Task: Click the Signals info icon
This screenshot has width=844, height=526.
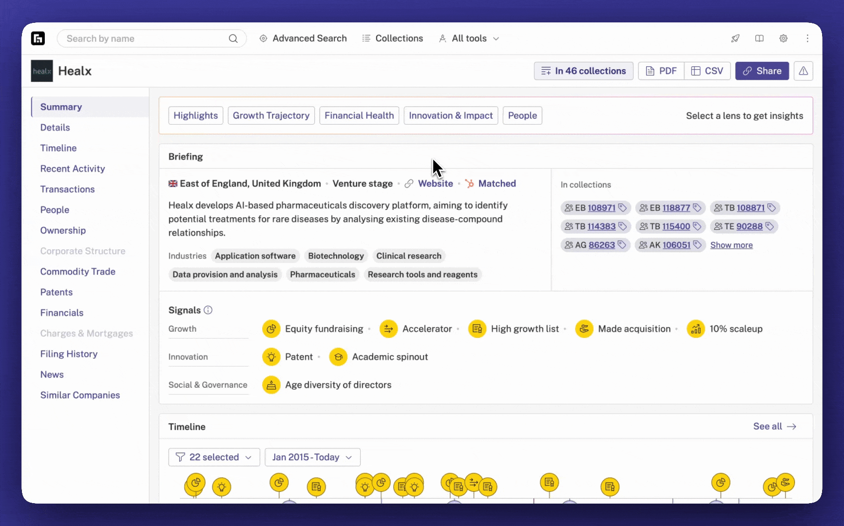Action: point(208,310)
